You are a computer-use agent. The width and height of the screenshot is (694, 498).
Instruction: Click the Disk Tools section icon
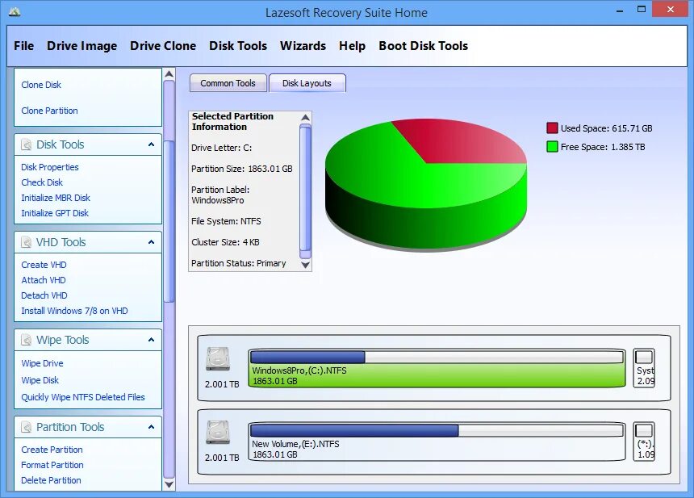[x=27, y=144]
